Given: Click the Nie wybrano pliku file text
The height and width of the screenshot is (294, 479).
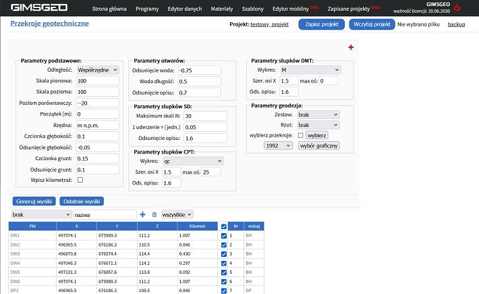Looking at the screenshot, I should (x=418, y=24).
